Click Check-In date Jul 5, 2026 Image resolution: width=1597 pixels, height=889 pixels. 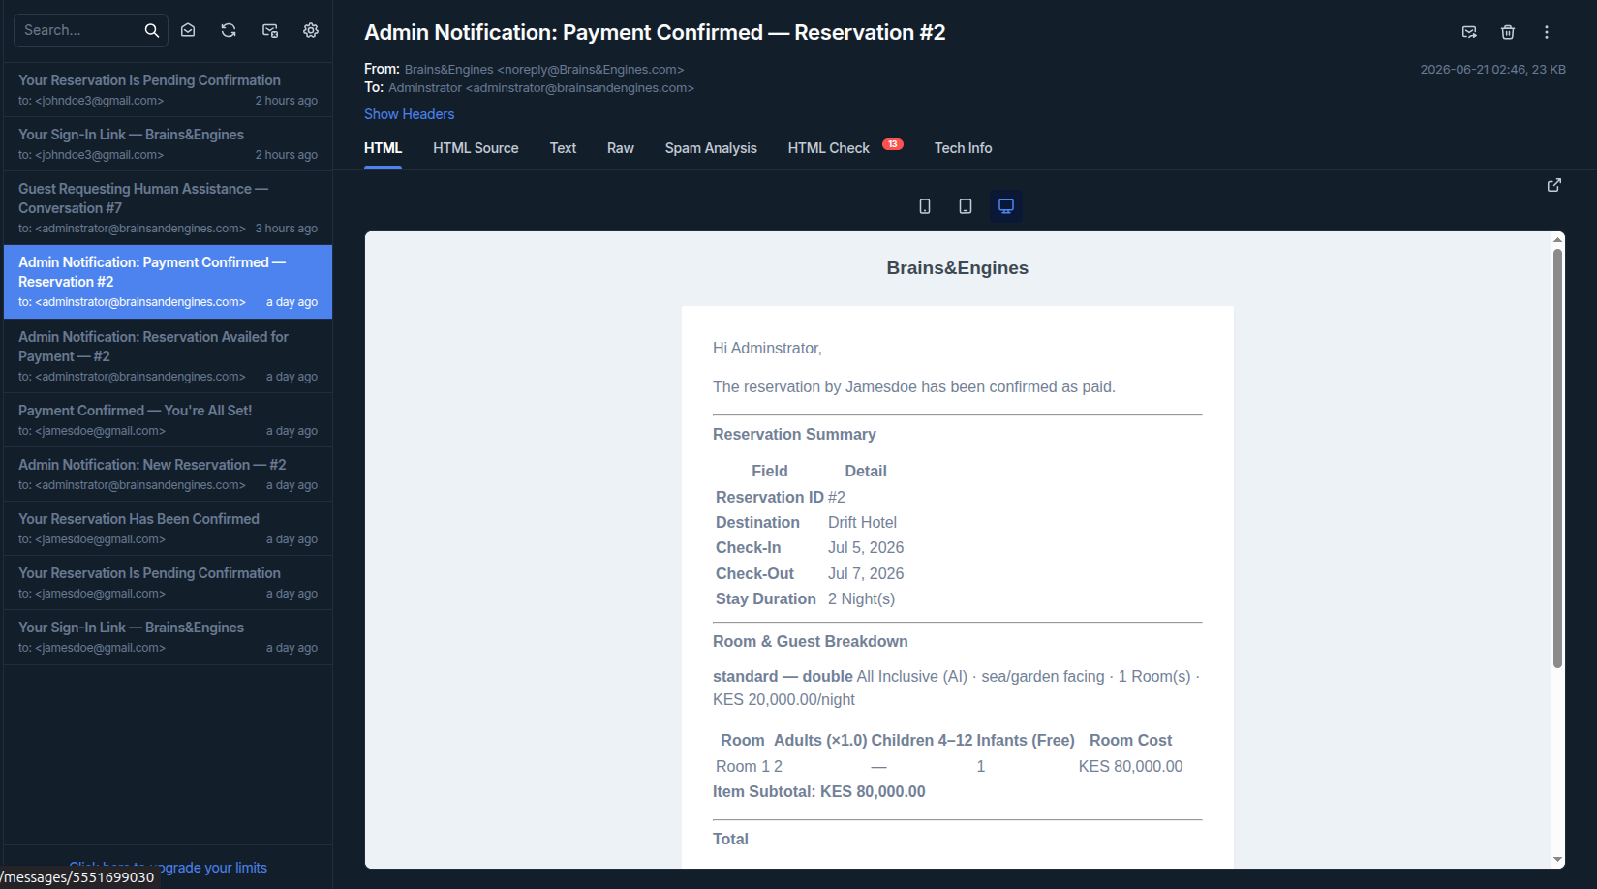pyautogui.click(x=866, y=547)
